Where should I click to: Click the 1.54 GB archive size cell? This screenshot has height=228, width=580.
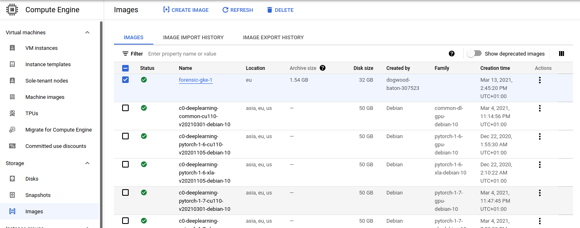coord(299,80)
